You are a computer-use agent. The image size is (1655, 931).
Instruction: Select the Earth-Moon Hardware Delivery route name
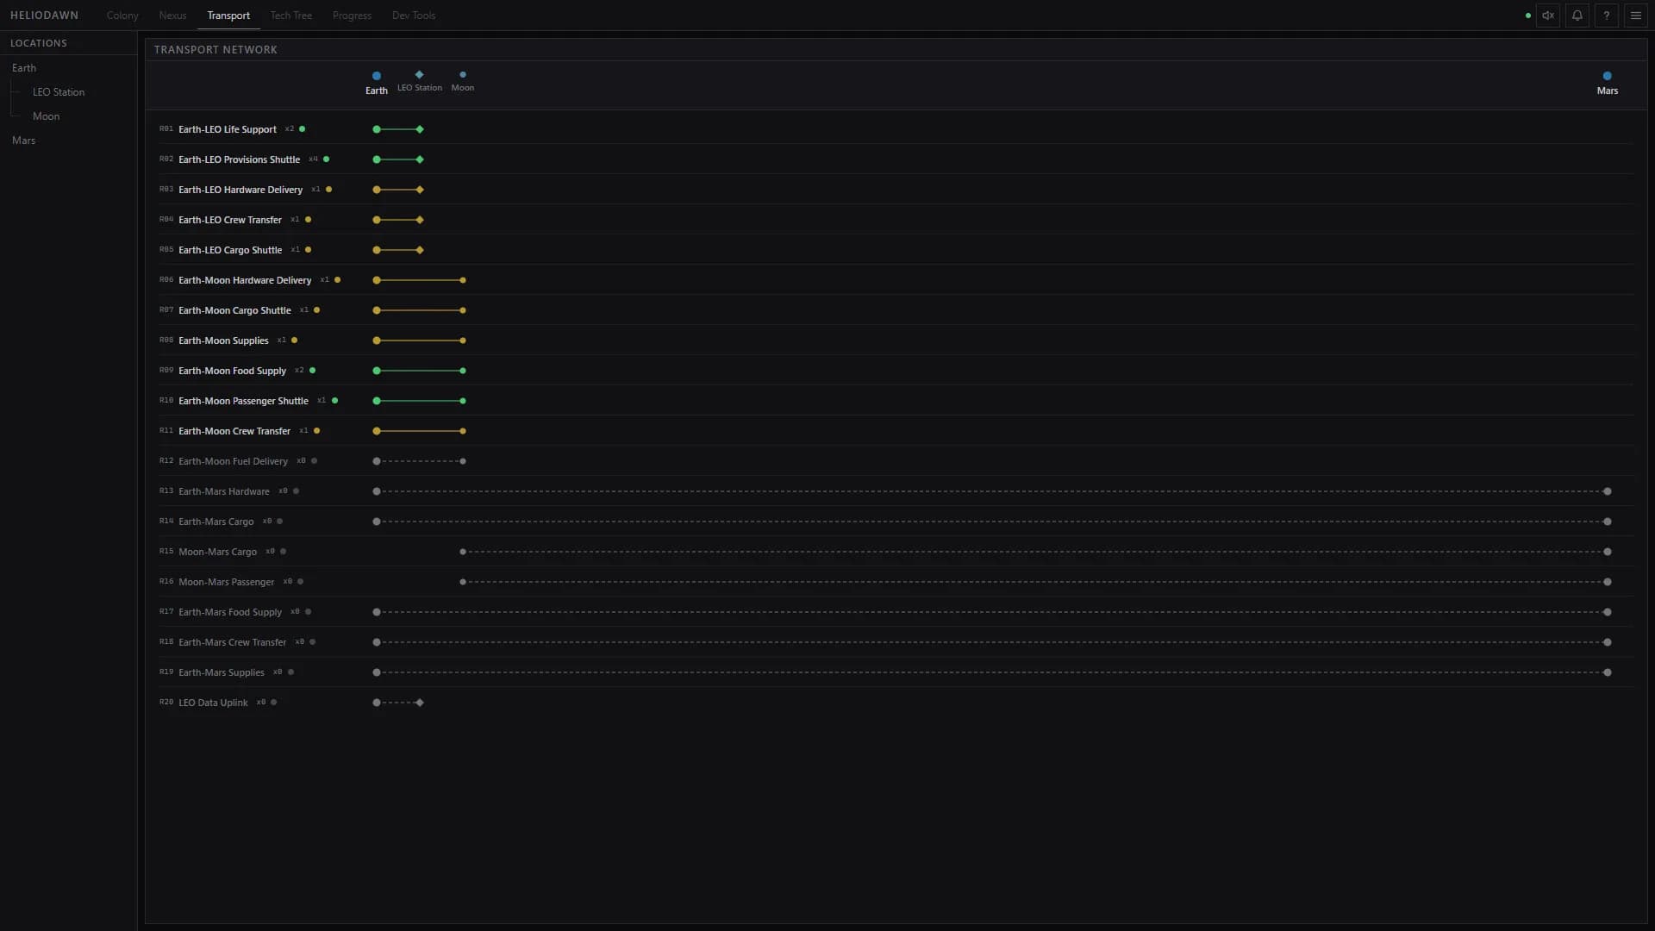click(245, 280)
